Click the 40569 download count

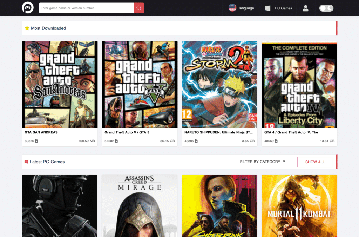(x=269, y=141)
